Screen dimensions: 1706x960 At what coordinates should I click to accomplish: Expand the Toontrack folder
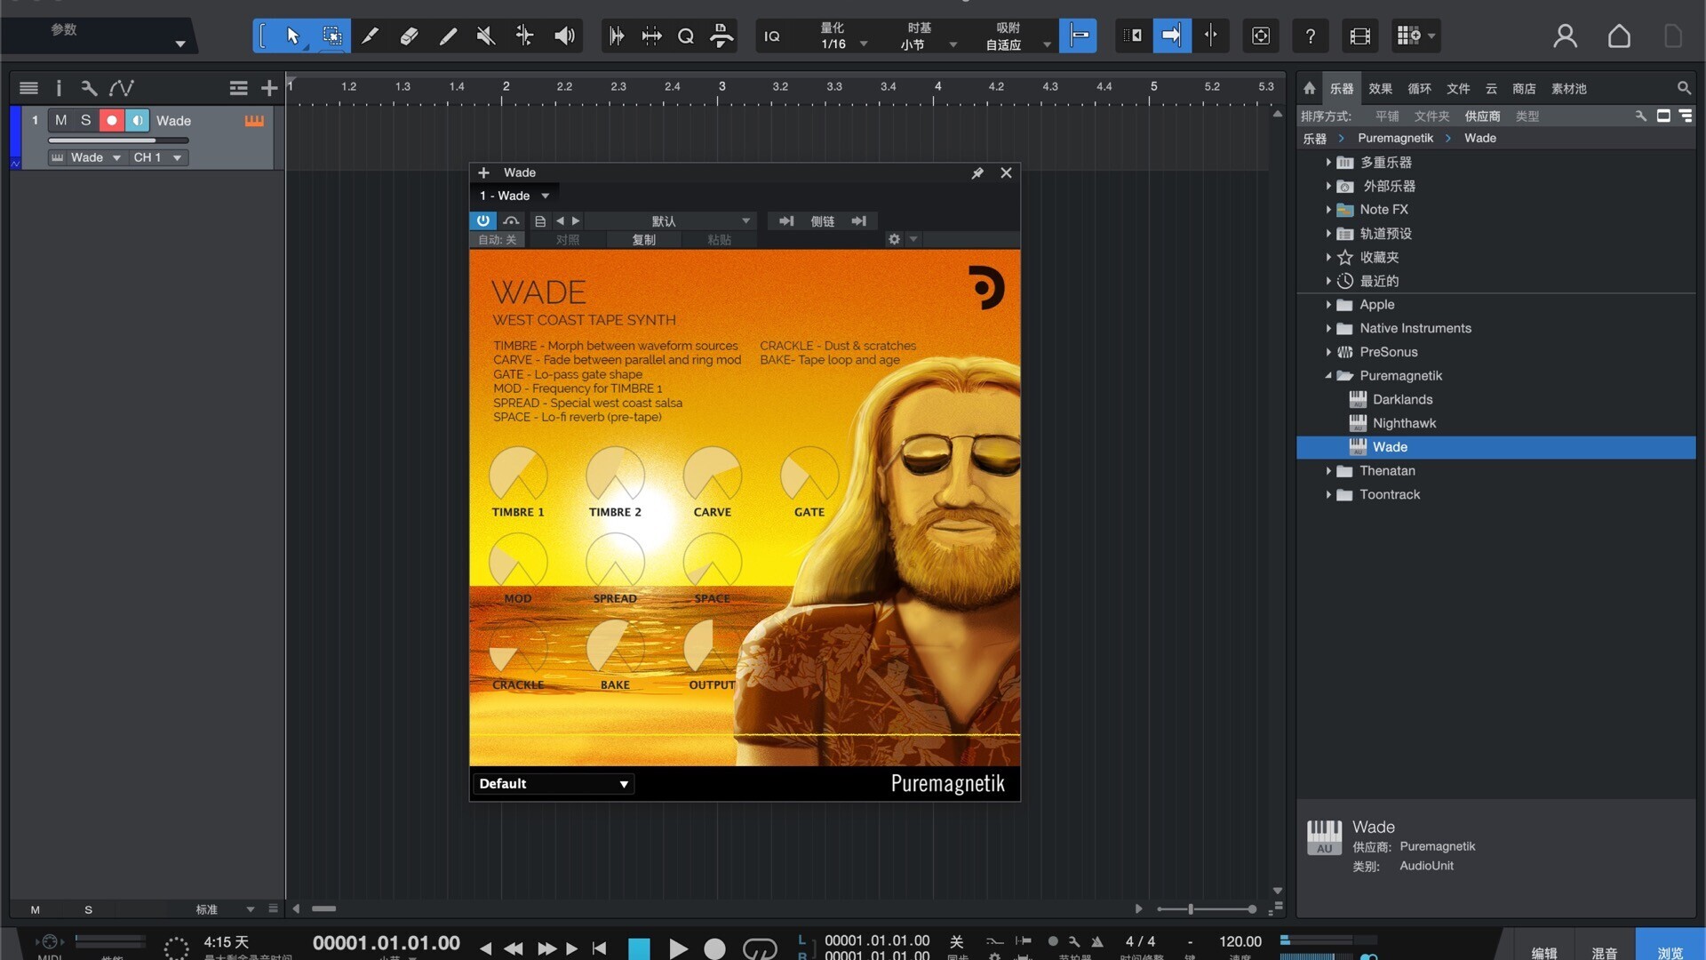[x=1328, y=494]
